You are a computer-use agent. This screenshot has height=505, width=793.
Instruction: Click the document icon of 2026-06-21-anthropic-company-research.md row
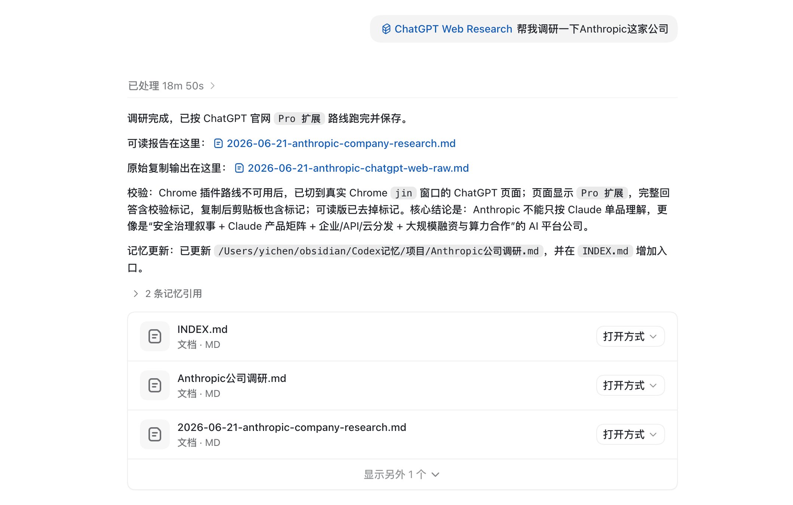[x=155, y=434]
